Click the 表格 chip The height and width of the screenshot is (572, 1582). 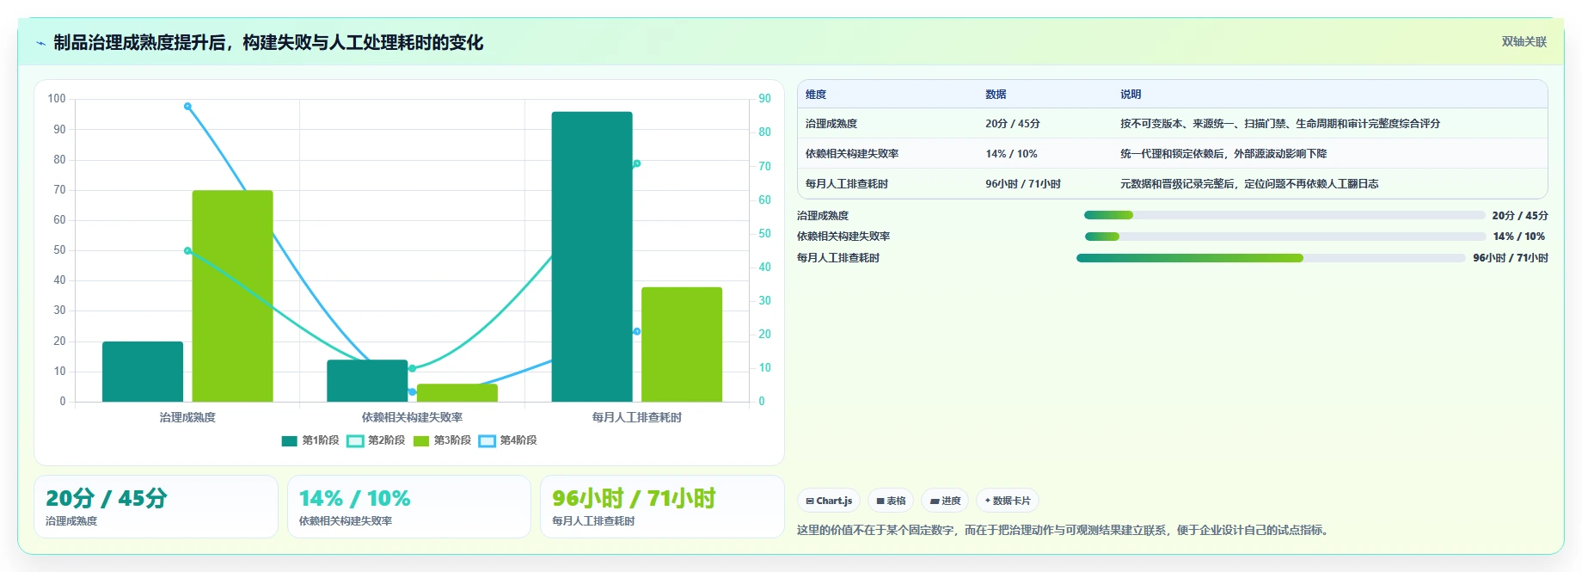891,501
